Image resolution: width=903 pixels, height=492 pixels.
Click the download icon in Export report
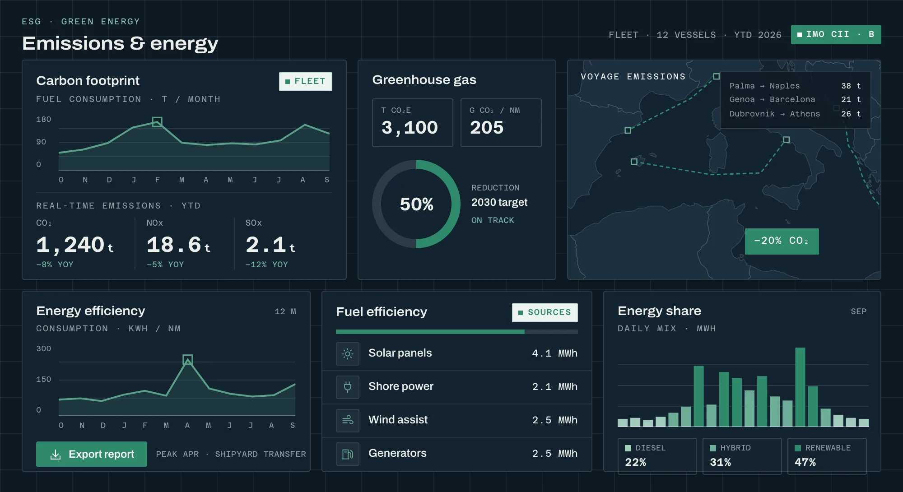[x=56, y=454]
